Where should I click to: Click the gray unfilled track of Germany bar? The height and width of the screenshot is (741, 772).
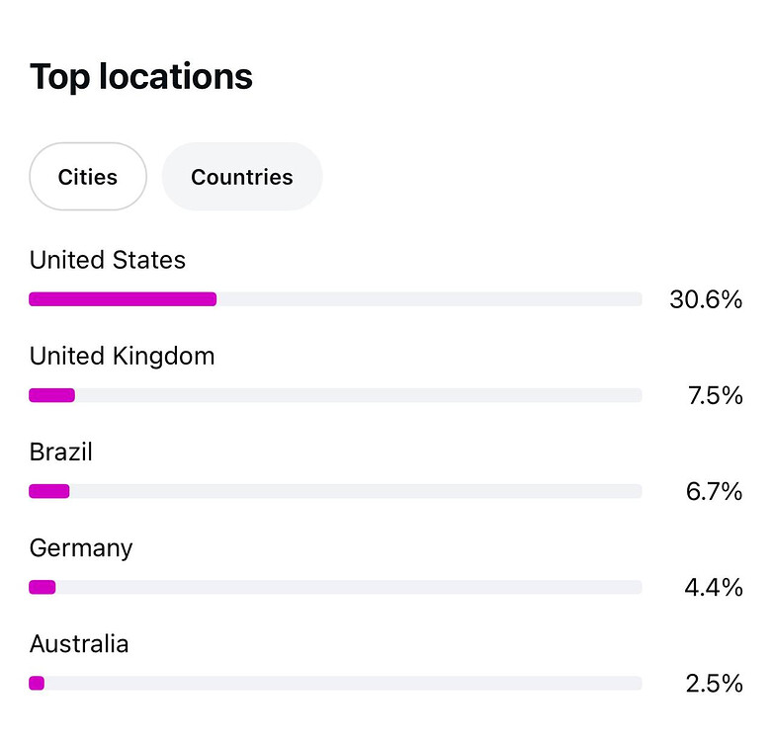click(x=348, y=587)
